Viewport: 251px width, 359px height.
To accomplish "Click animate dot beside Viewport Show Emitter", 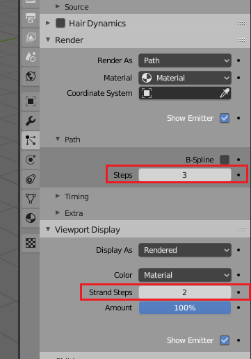I will [x=238, y=340].
